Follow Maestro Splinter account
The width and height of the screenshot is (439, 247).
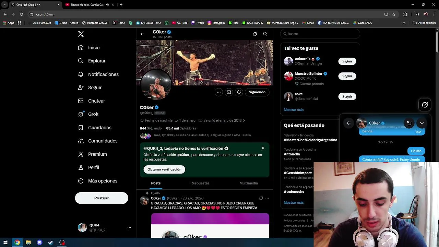[x=347, y=76]
